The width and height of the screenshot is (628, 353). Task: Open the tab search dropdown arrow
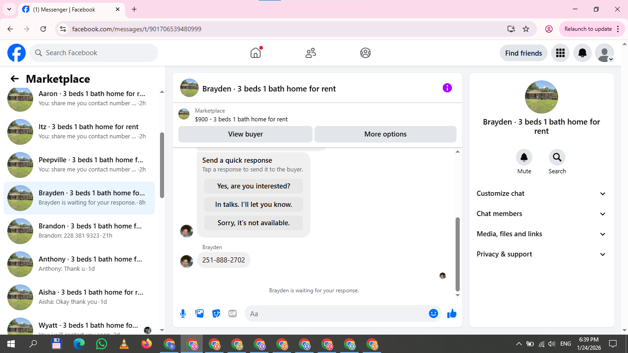coord(9,9)
